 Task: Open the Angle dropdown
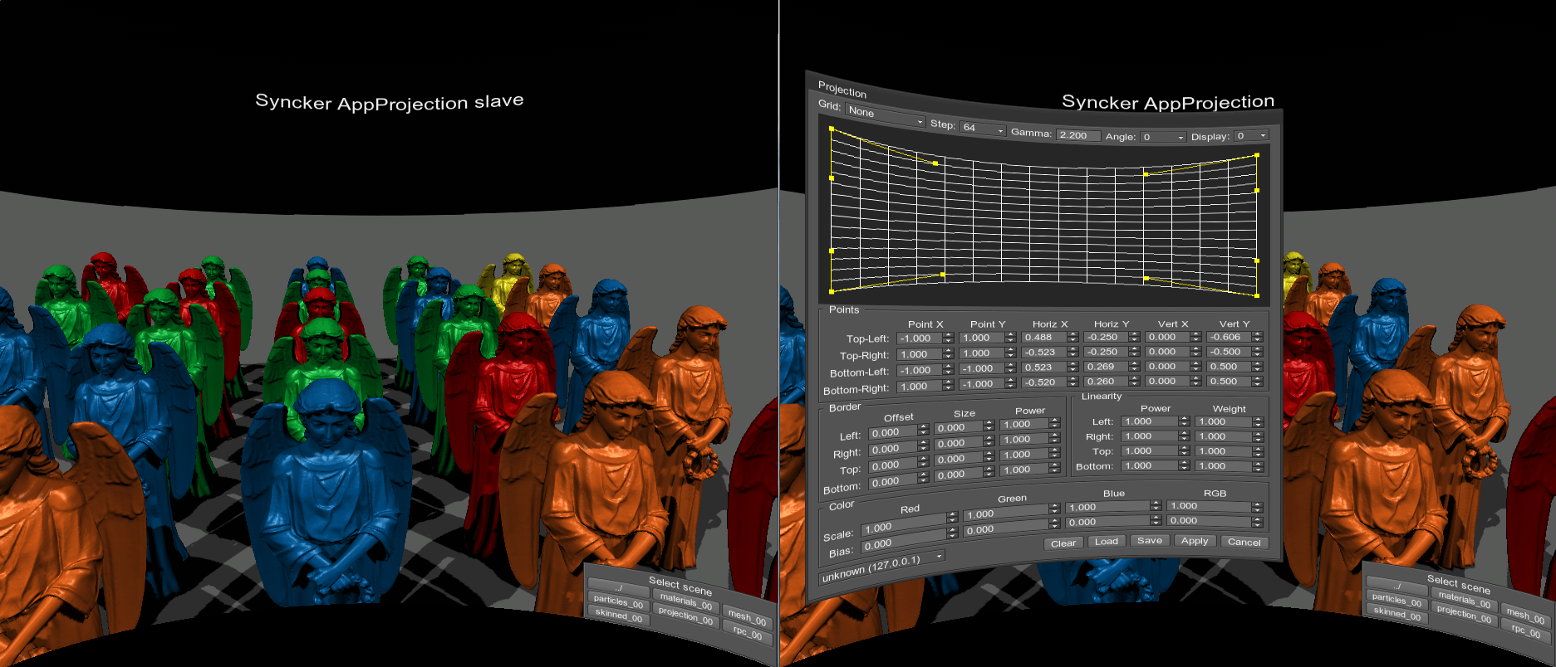(x=1163, y=137)
